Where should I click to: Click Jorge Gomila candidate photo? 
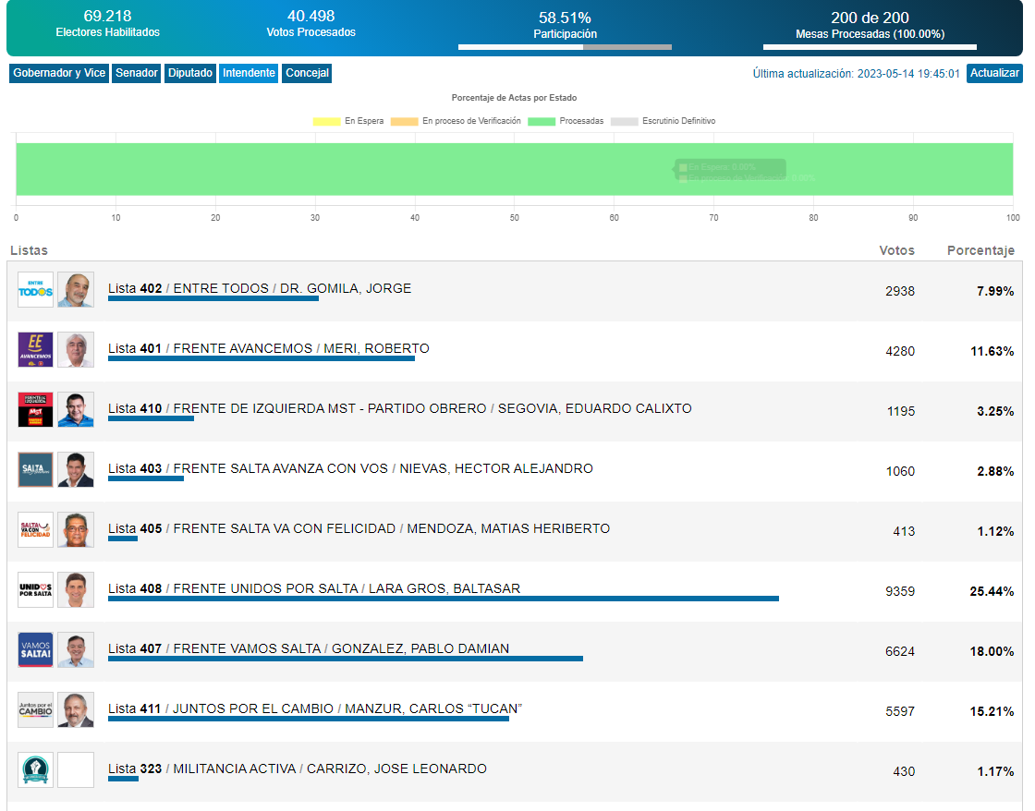tap(76, 290)
